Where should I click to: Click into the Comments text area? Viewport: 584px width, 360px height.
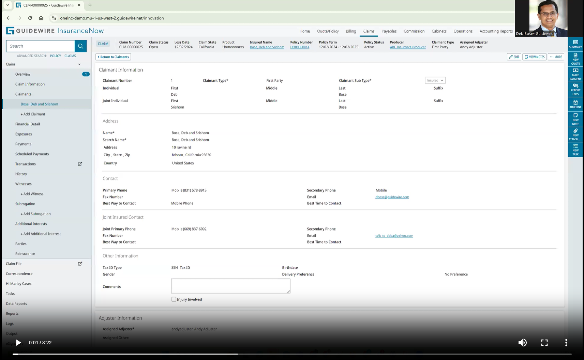coord(230,286)
